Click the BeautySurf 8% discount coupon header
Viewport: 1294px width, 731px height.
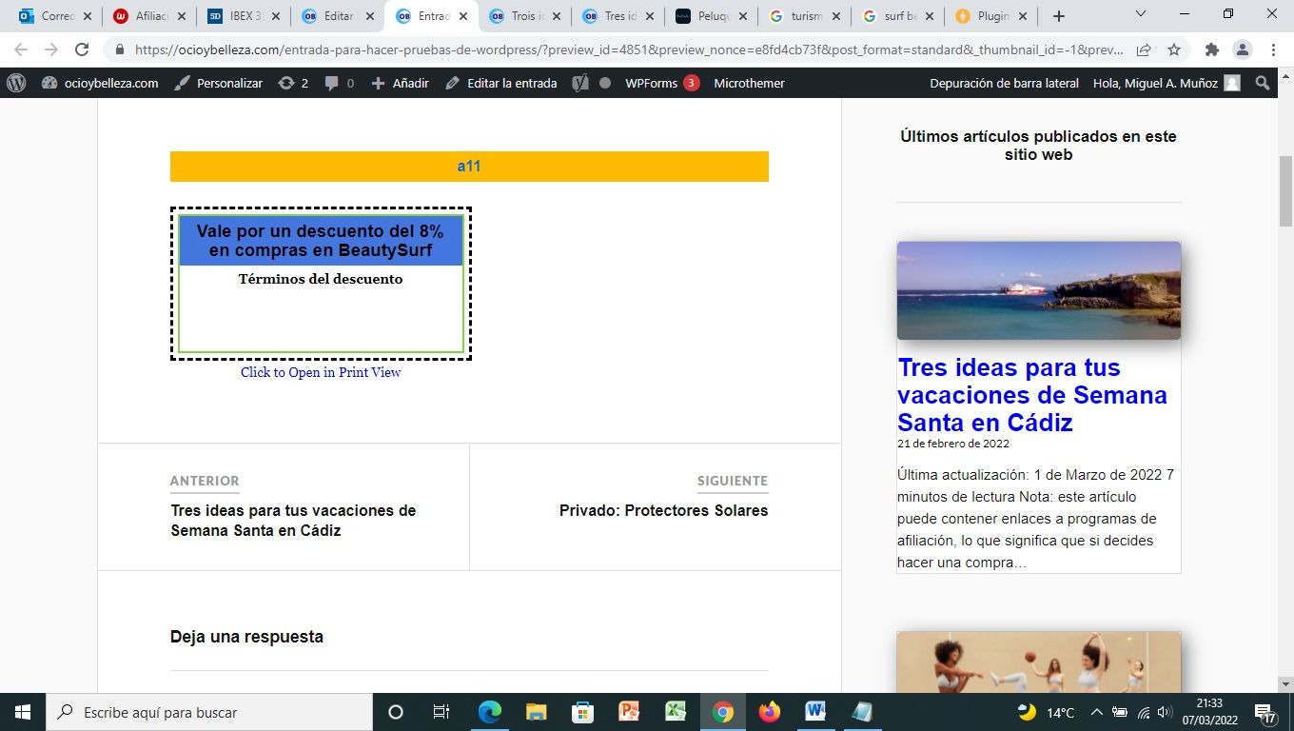321,241
